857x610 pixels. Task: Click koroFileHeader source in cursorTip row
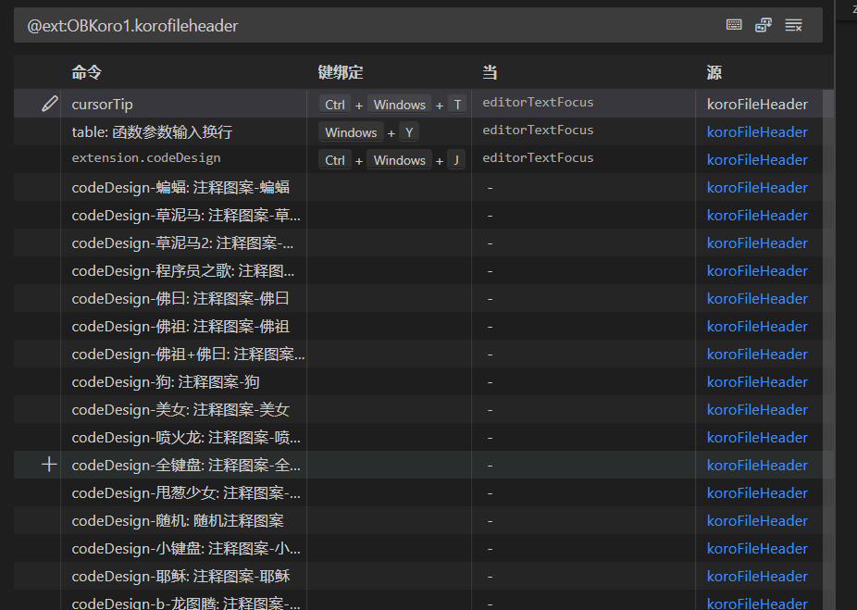(757, 104)
